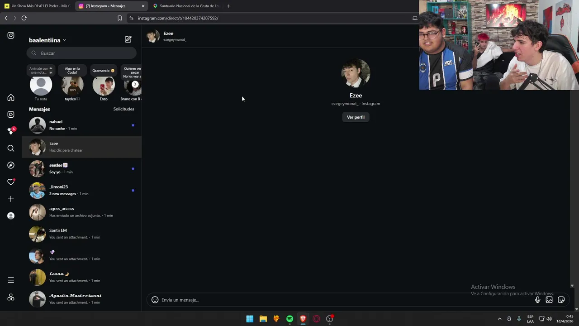Compose new message pencil icon
This screenshot has height=326, width=579.
coord(128,39)
